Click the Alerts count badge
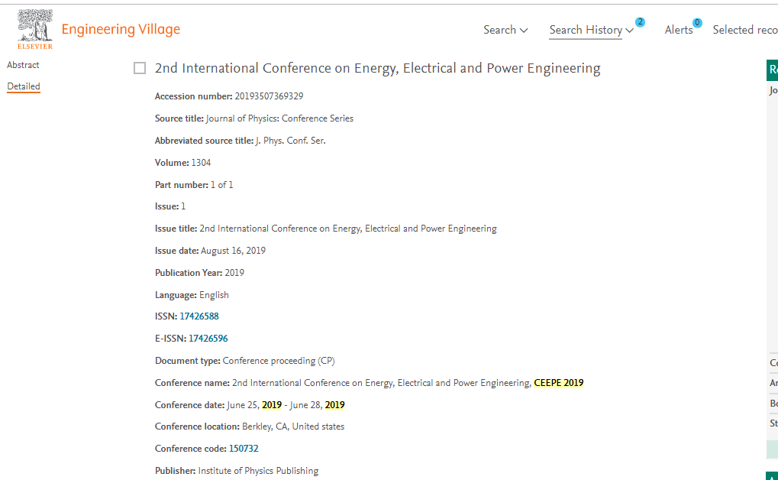 697,22
